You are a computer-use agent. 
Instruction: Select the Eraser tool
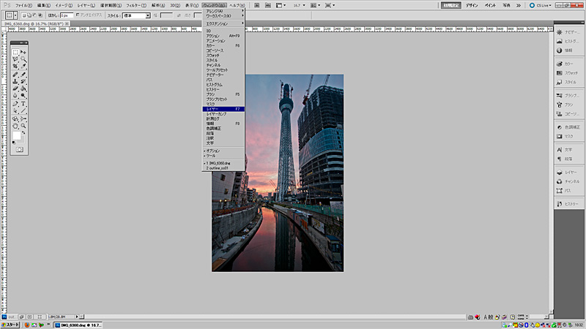tap(15, 88)
